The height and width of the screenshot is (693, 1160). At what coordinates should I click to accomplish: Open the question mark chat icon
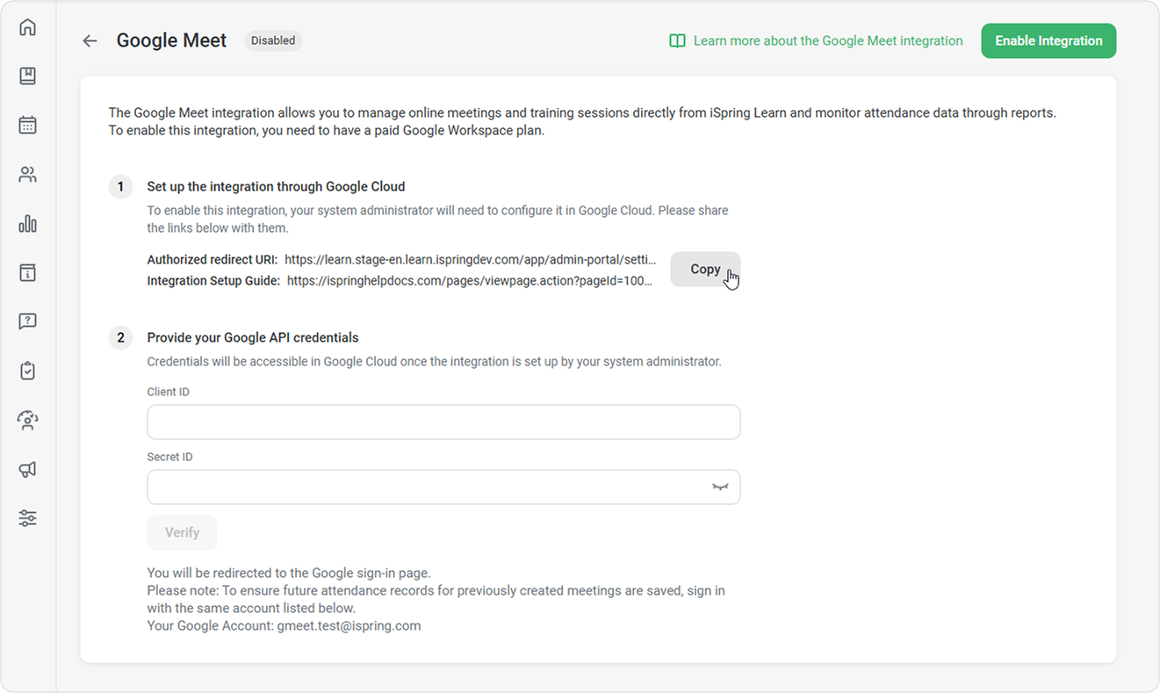click(28, 321)
